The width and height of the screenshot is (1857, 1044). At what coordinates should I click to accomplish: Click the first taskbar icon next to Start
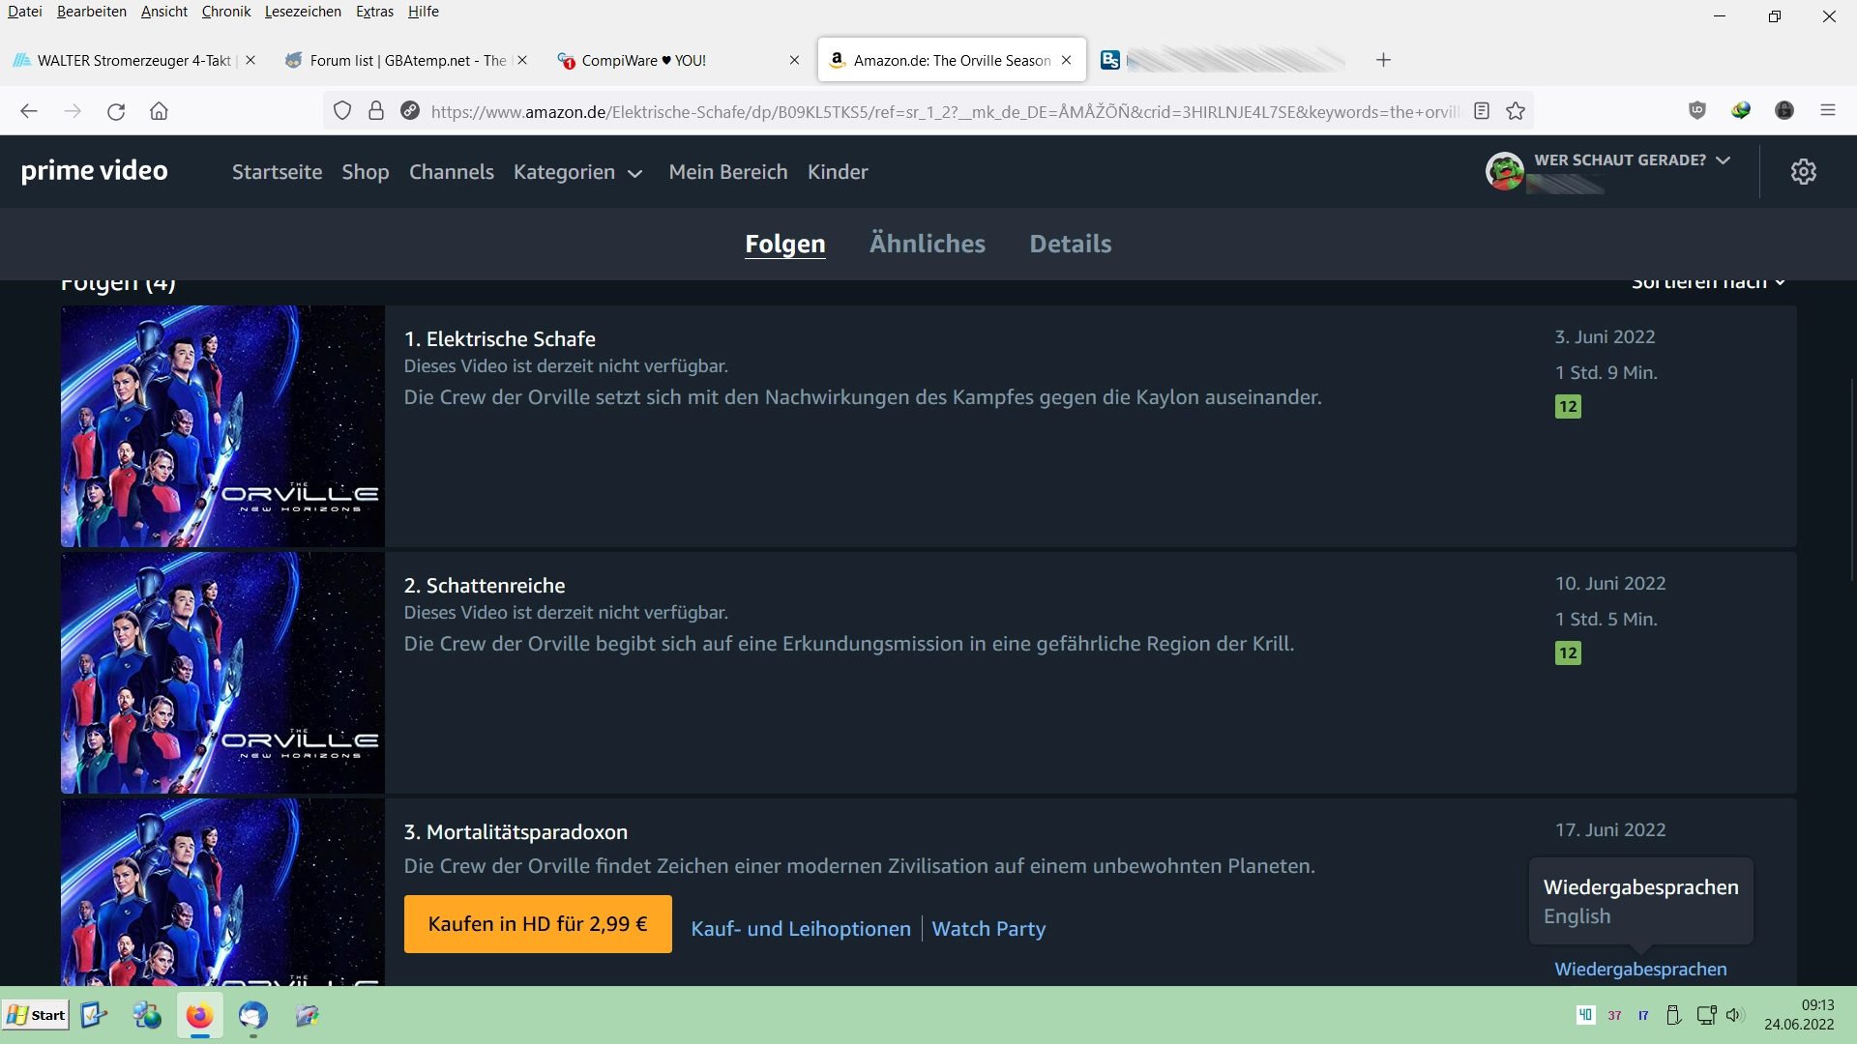[94, 1015]
